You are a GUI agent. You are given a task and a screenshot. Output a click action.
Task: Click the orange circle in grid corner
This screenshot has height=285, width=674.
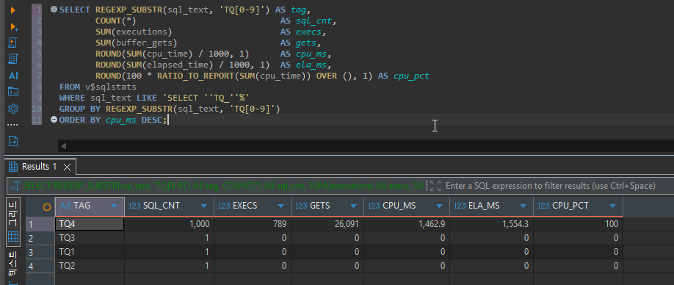[47, 206]
